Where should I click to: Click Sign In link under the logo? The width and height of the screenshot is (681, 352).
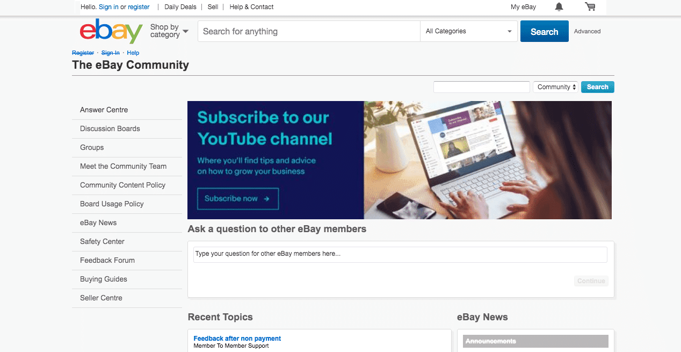[110, 53]
